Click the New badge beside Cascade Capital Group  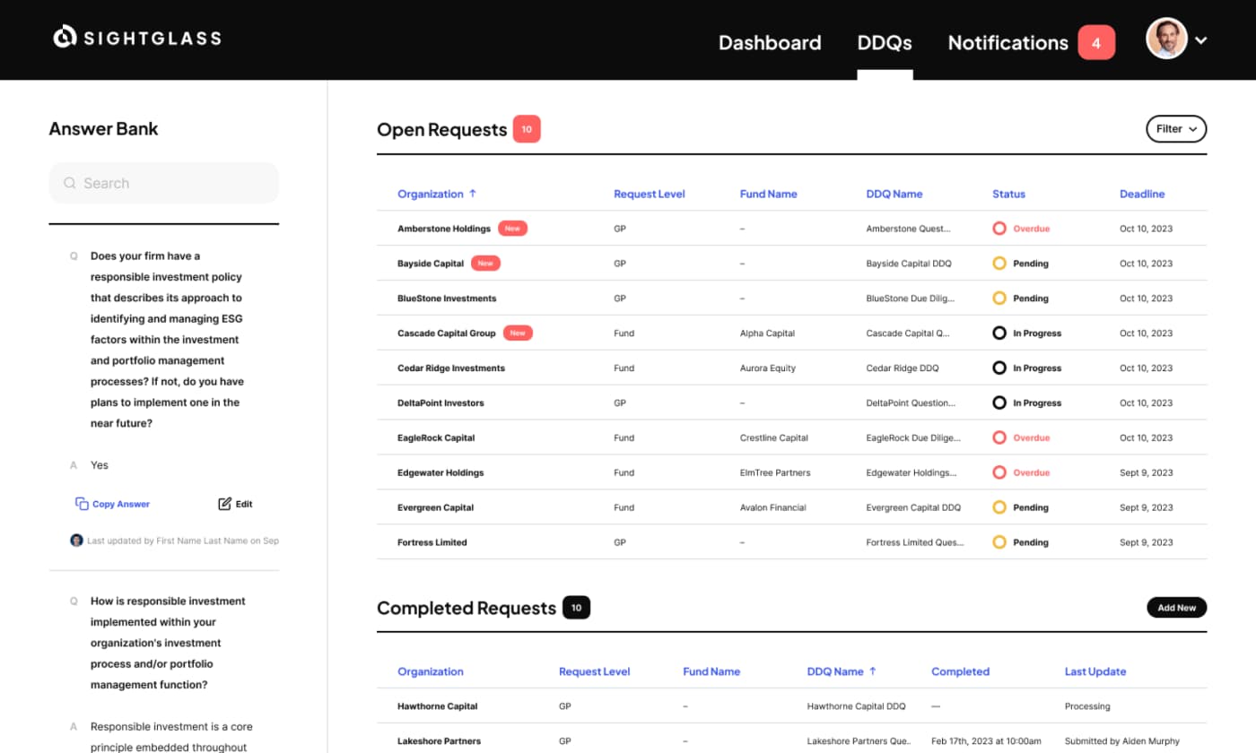pyautogui.click(x=517, y=332)
